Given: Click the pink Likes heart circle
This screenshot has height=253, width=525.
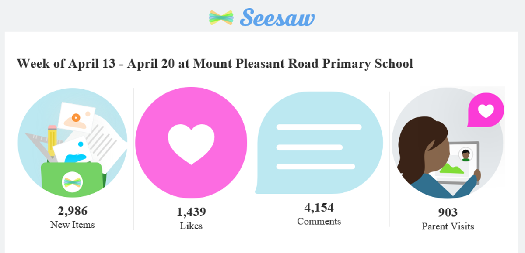Looking at the screenshot, I should click(191, 144).
